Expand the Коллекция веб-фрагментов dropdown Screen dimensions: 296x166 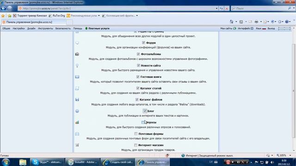(137, 16)
